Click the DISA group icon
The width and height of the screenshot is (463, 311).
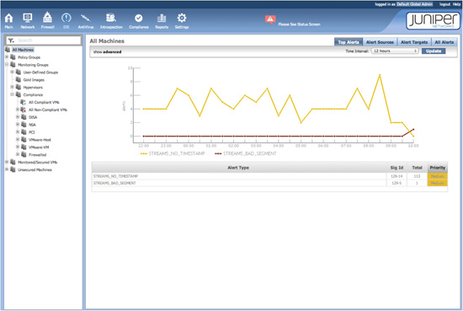(24, 117)
